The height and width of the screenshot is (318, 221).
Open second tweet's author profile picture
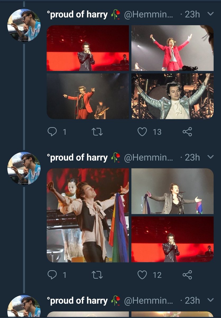[x=24, y=168]
